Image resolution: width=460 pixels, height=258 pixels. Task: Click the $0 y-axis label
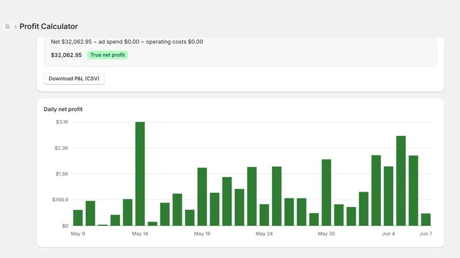65,226
